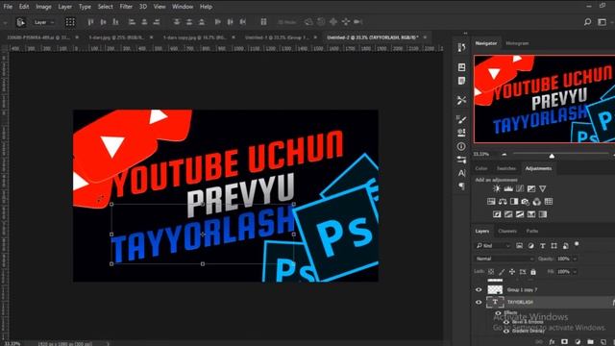
Task: Lock image pixels brush icon
Action: click(x=502, y=271)
